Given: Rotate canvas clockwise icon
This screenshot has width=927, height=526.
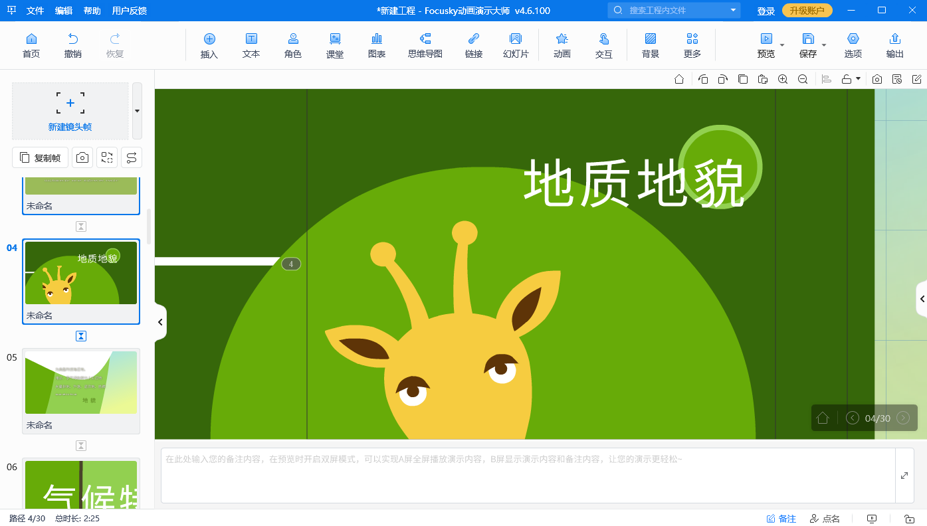Looking at the screenshot, I should pos(722,79).
